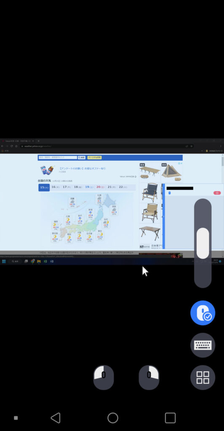The width and height of the screenshot is (224, 431).
Task: Open File Explorer from the taskbar
Action: pos(39,261)
